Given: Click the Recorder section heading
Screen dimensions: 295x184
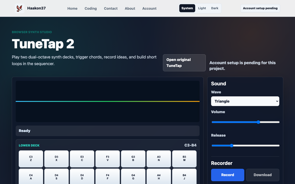Looking at the screenshot, I should pos(222,163).
